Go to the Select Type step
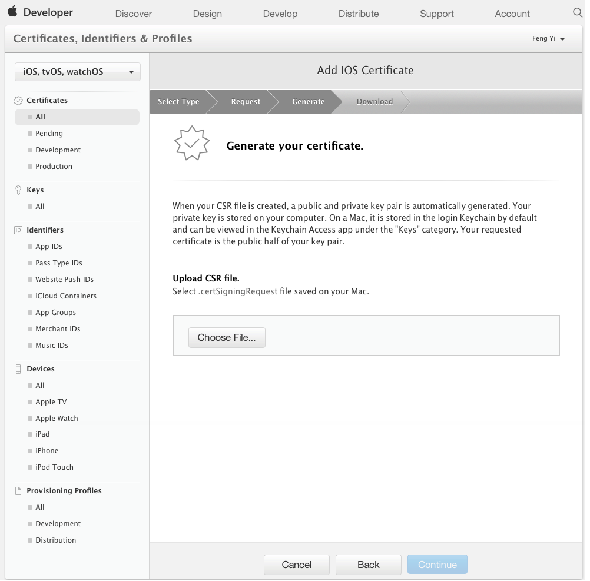The height and width of the screenshot is (581, 590). pos(178,101)
